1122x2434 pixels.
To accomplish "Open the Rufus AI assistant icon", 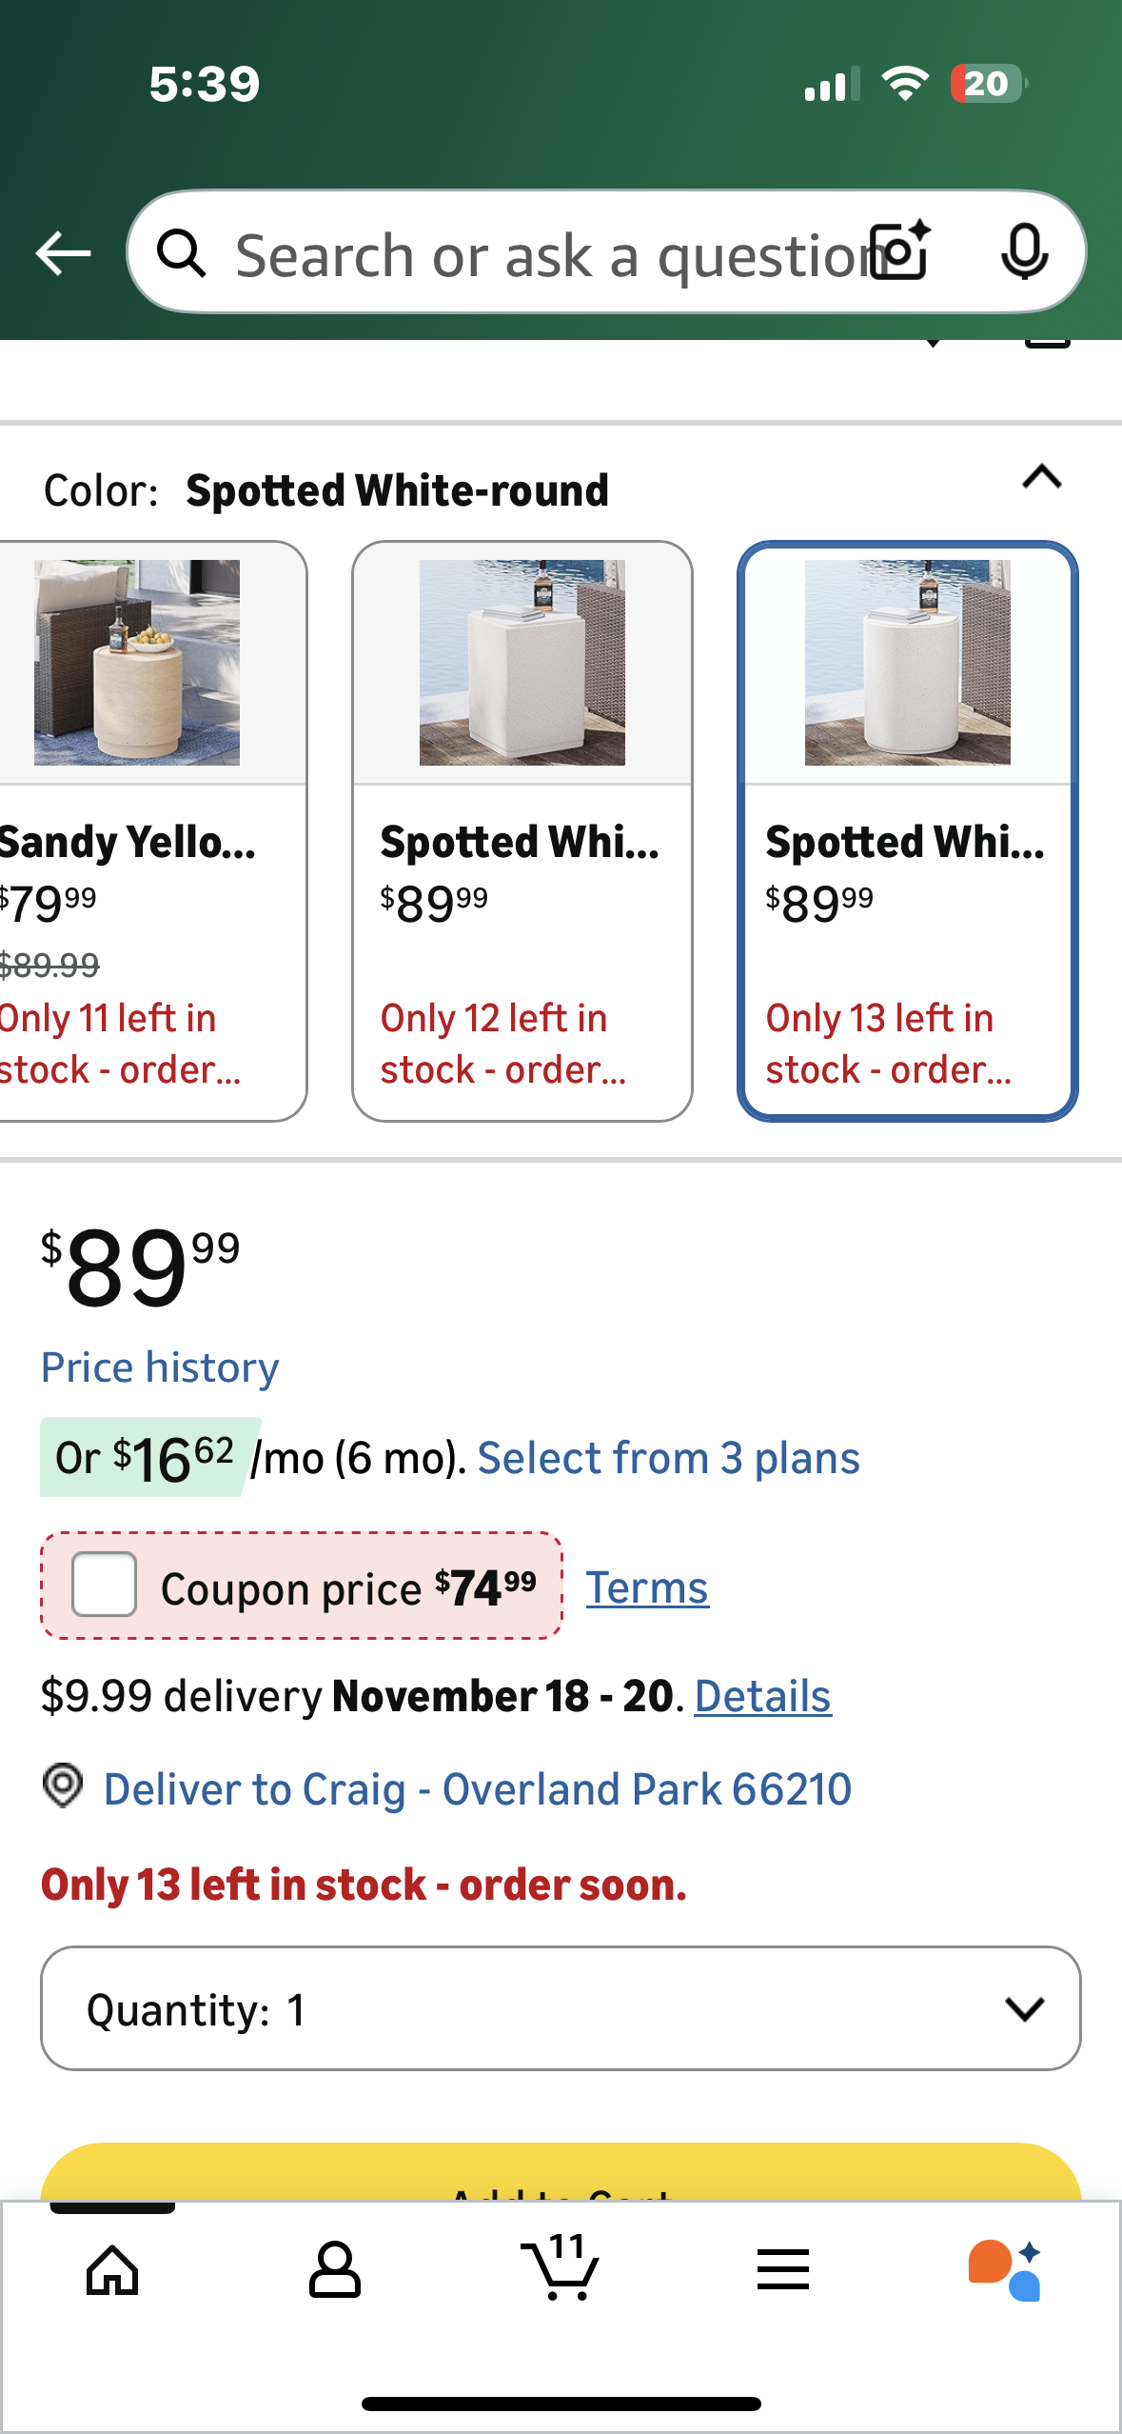I will click(x=1005, y=2269).
